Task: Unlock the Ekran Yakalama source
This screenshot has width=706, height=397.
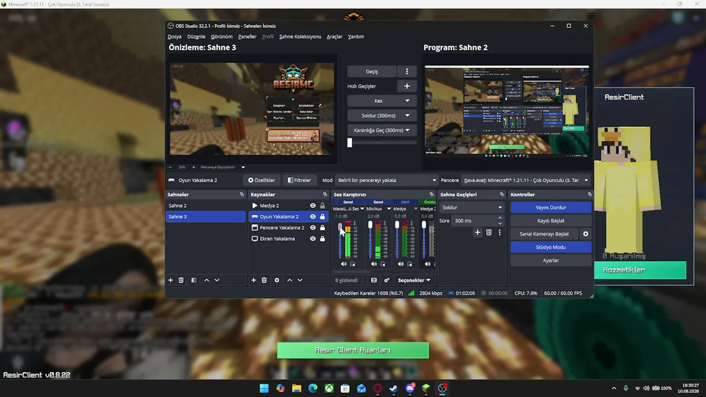Action: tap(323, 239)
